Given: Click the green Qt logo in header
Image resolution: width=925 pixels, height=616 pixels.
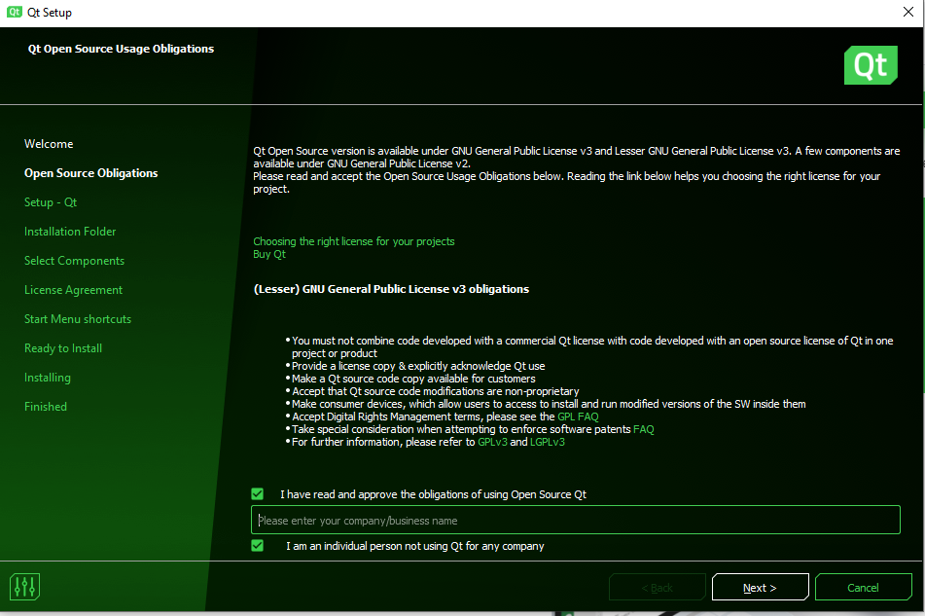Looking at the screenshot, I should pos(871,65).
